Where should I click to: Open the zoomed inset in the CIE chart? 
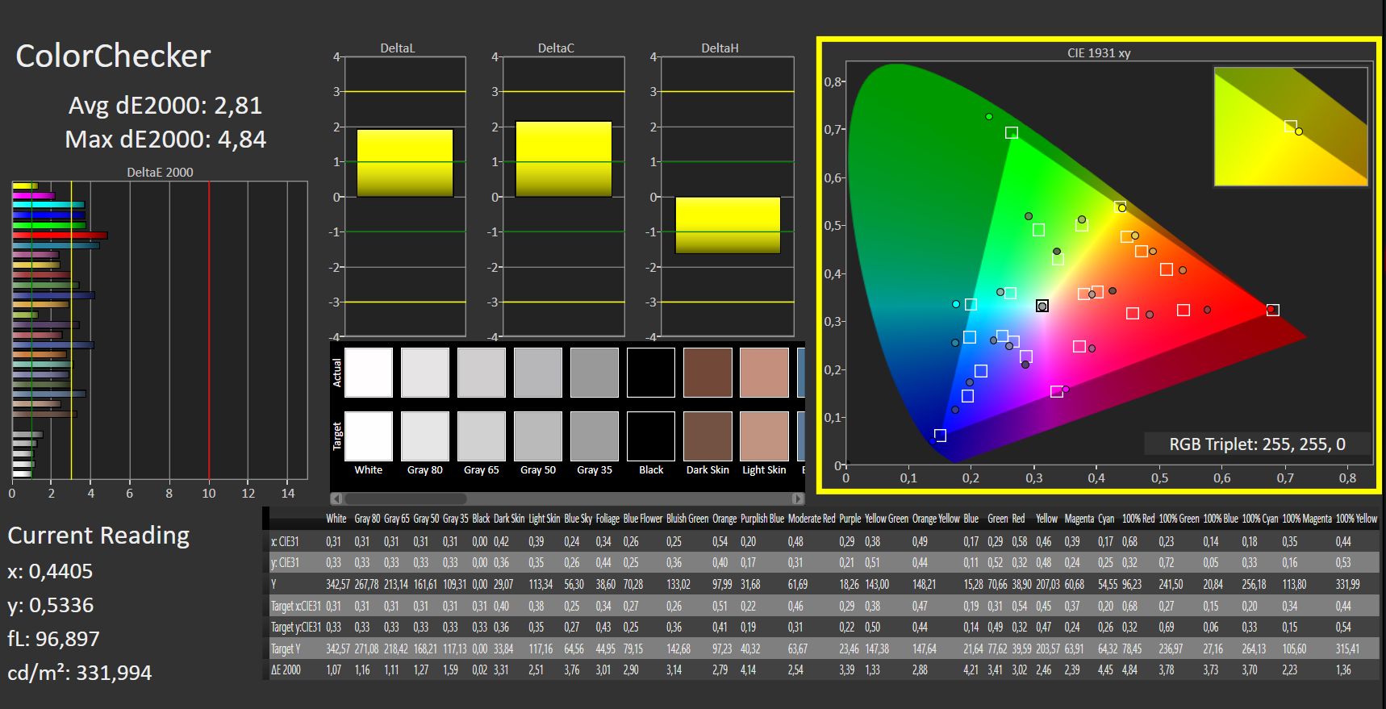click(1290, 127)
